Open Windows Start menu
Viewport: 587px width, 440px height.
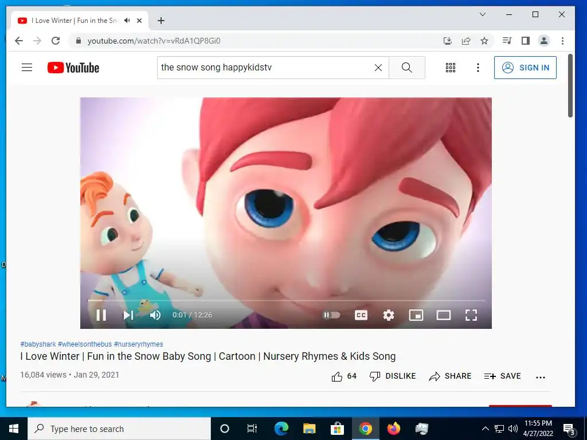[x=14, y=429]
